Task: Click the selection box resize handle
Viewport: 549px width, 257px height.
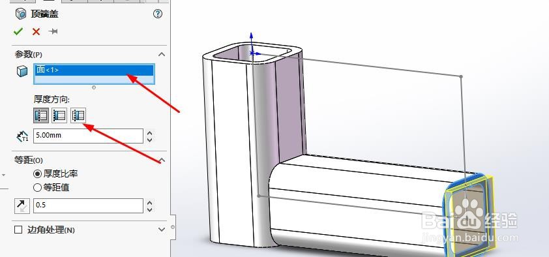Action: (x=93, y=87)
